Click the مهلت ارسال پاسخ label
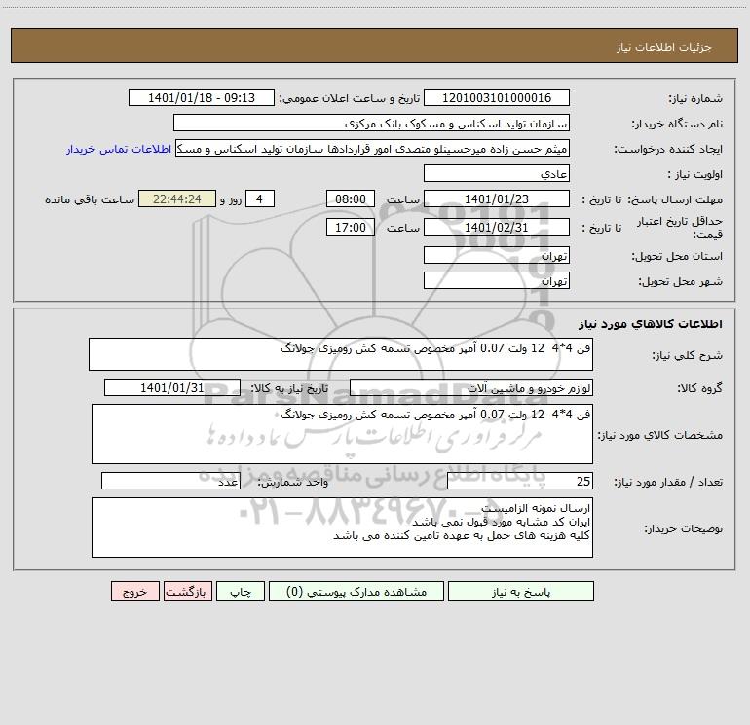The width and height of the screenshot is (750, 725). [x=675, y=199]
